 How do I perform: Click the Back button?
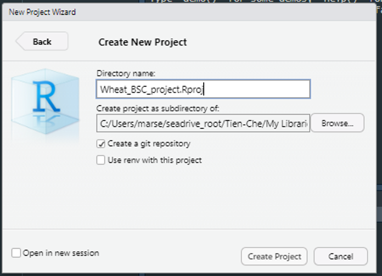click(x=42, y=42)
